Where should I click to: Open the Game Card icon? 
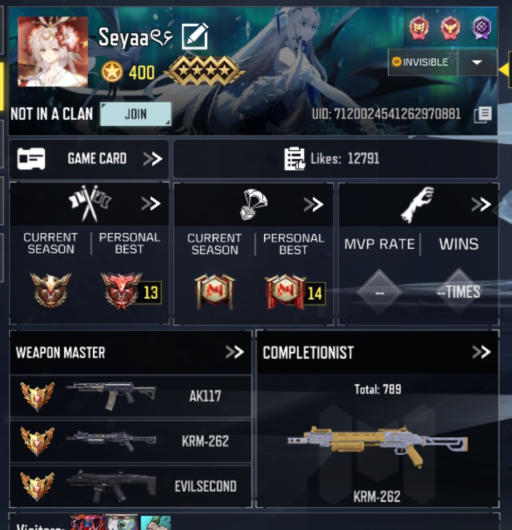[31, 159]
